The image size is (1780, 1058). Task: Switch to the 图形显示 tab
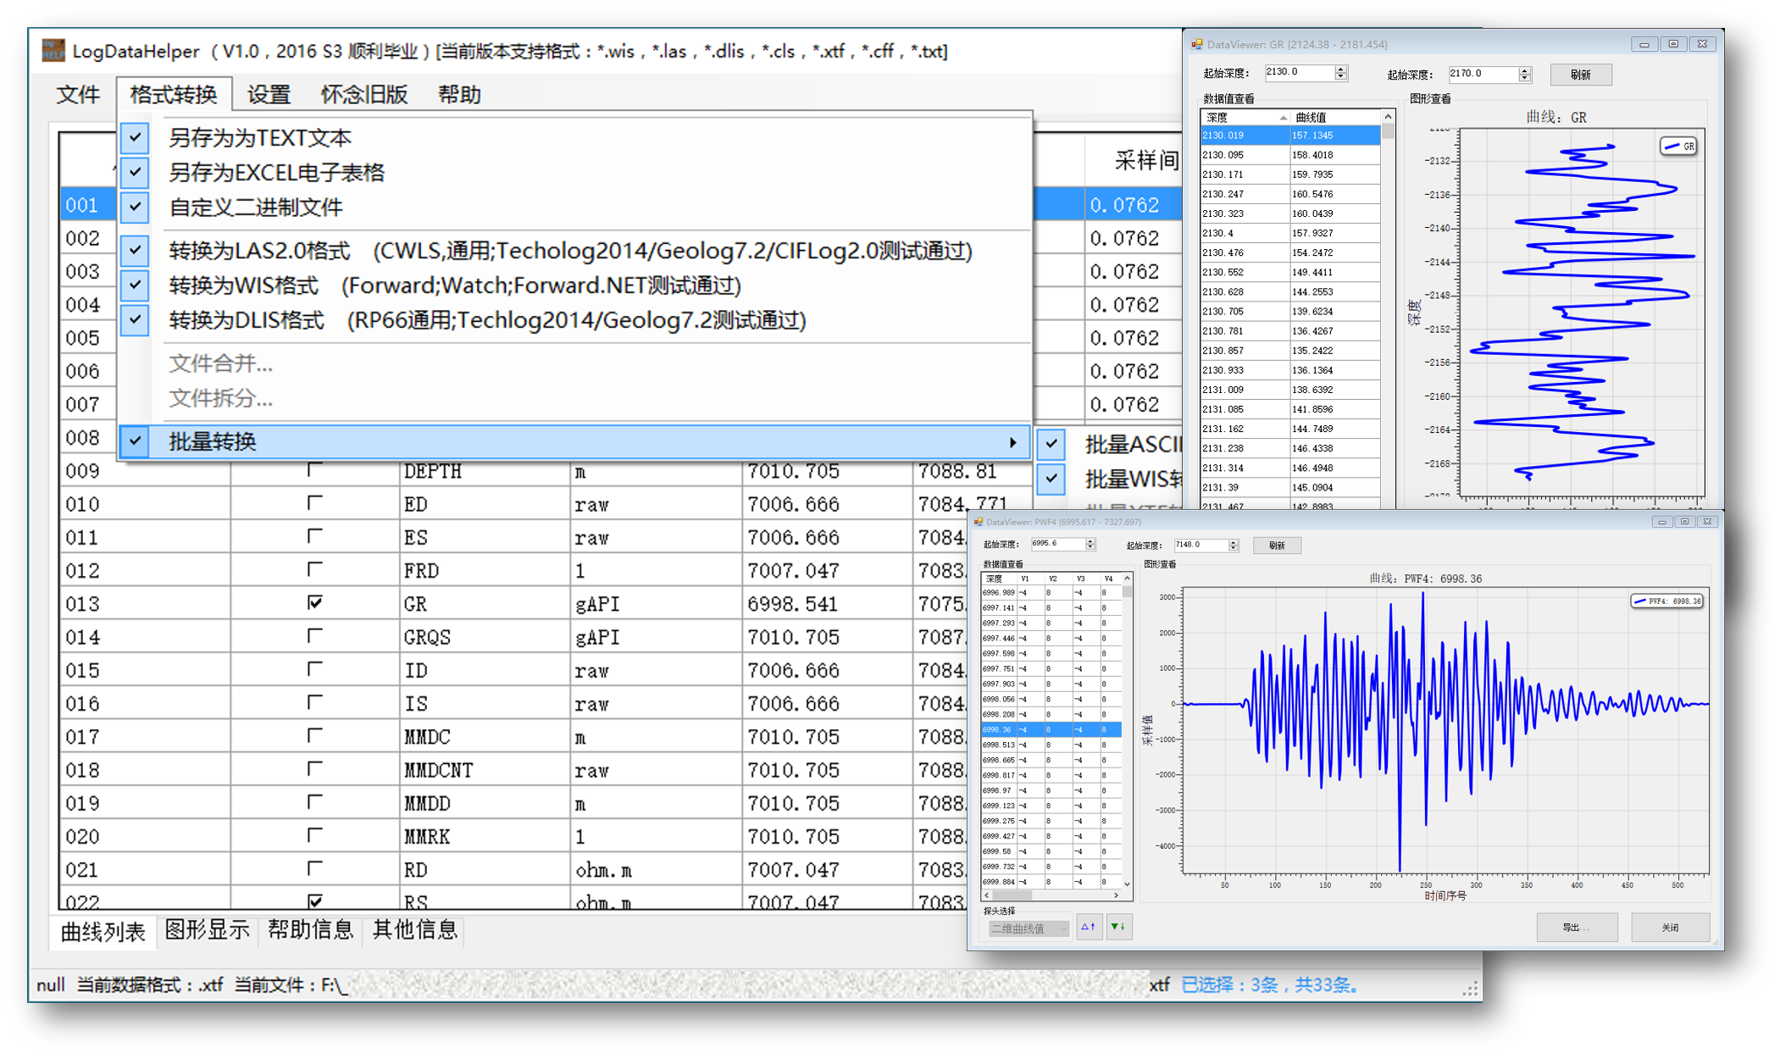tap(207, 930)
